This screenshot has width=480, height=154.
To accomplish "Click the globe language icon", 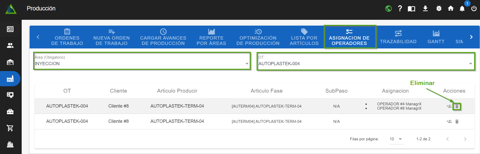I will [388, 9].
